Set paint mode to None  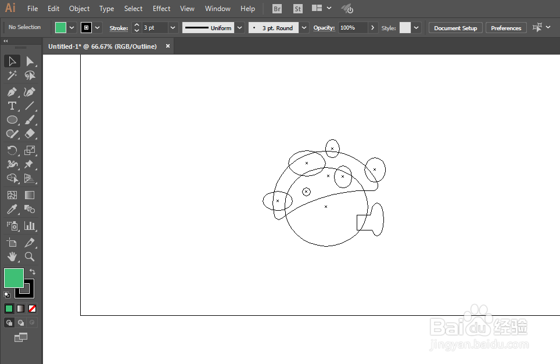tap(32, 308)
